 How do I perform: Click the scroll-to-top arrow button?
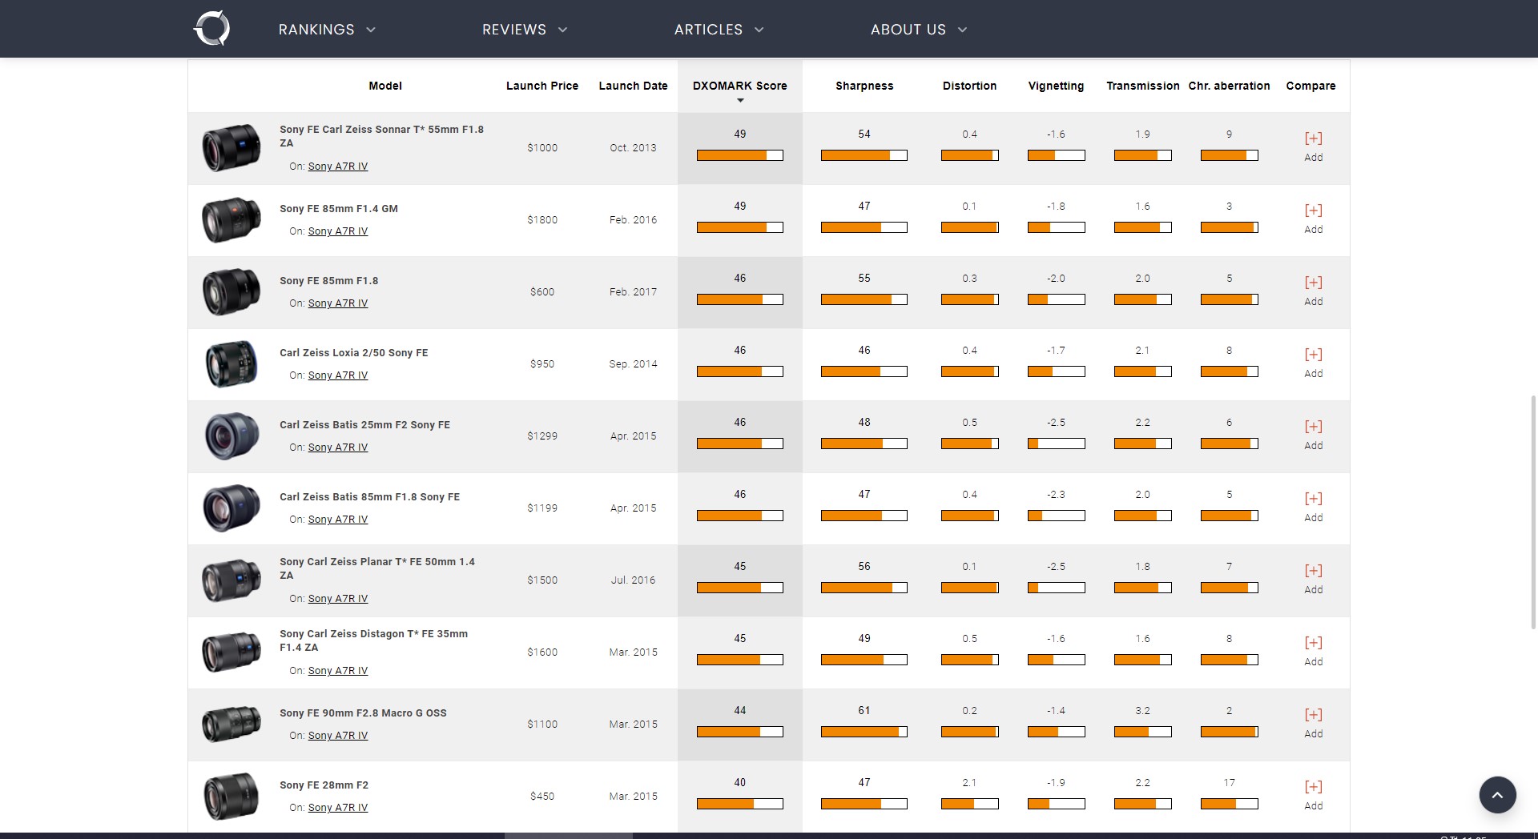(x=1497, y=795)
